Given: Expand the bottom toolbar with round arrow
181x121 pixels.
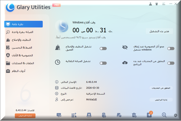Looking at the screenshot, I should pos(176,115).
